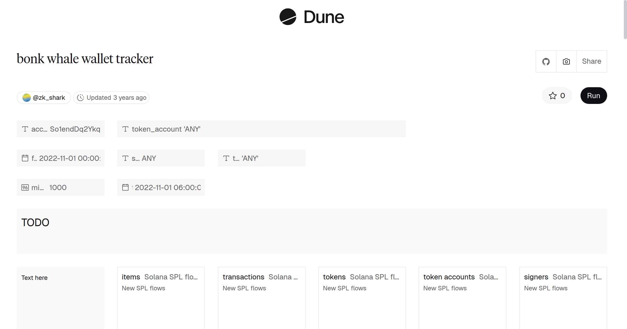
Task: Click the camera screenshot icon
Action: pyautogui.click(x=566, y=62)
